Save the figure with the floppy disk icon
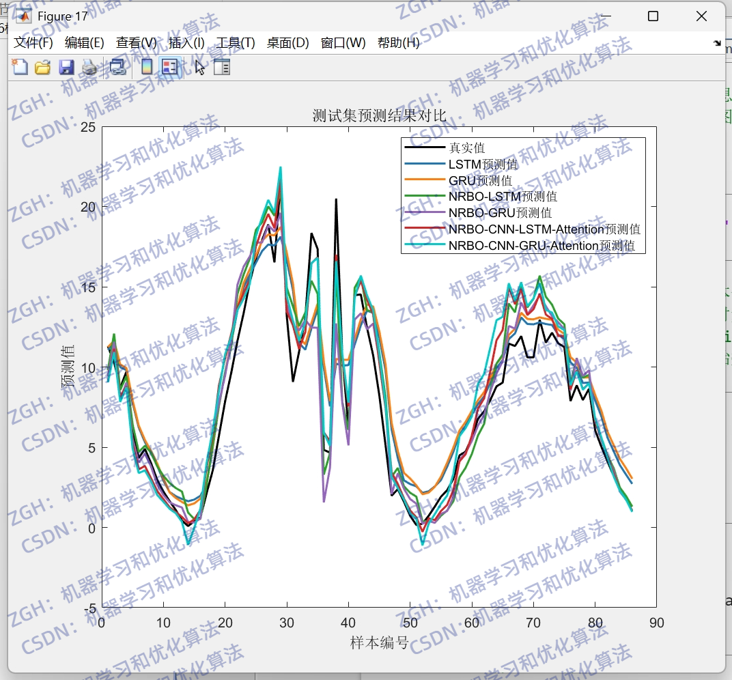Screen dimensions: 732x680 click(x=66, y=67)
